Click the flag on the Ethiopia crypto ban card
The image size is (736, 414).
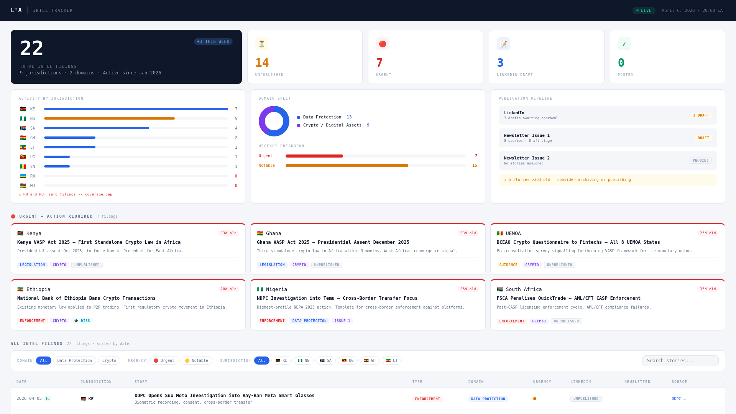20,289
